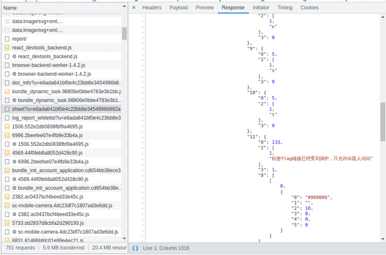Click the '20.4 MB resour' status text
Screen dimensions: 386x255
tap(109, 248)
